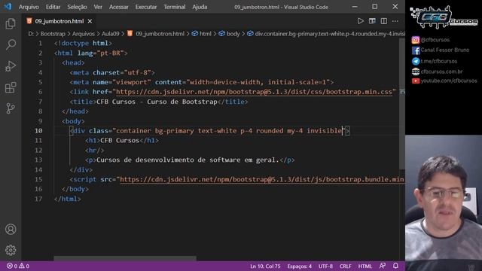Viewport: 482px width, 271px height.
Task: Place cursor in title text CFB Cursos - Curso de Bootstrap
Action: [157, 102]
